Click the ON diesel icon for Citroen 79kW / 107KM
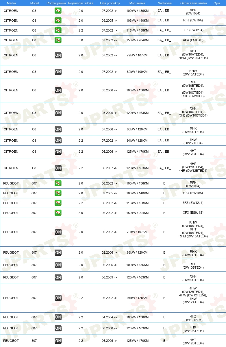Screen dimensions: 226x347 pyautogui.click(x=58, y=55)
